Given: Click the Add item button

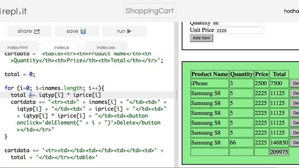Looking at the screenshot, I should (201, 38).
